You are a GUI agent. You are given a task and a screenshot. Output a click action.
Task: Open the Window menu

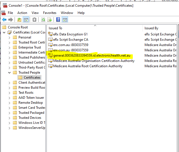pyautogui.click(x=67, y=13)
